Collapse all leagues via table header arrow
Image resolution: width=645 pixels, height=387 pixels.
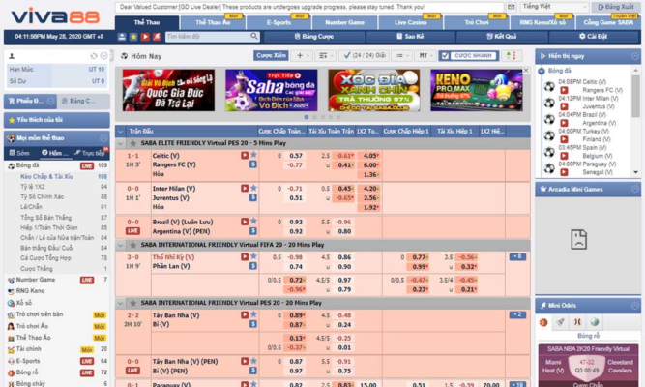121,132
